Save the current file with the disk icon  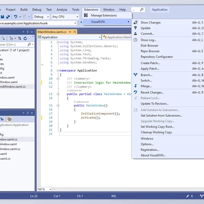click(x=2, y=17)
